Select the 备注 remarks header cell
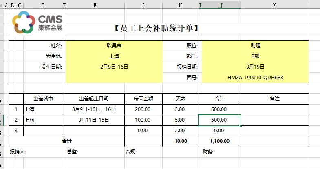The width and height of the screenshot is (320, 169). 274,98
